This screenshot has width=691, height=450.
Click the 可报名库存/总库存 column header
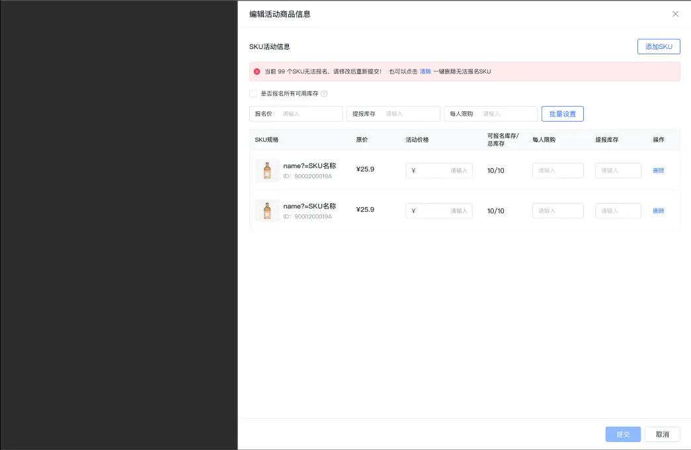pyautogui.click(x=503, y=140)
